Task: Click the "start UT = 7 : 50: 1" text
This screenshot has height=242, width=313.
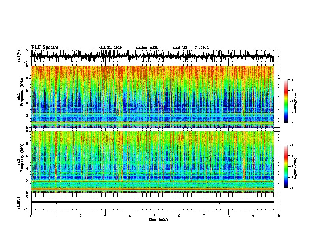Action: 191,47
